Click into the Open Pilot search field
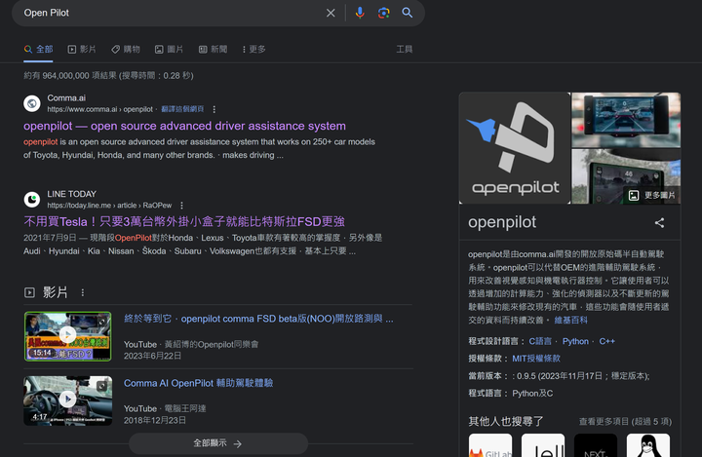Viewport: 702px width, 457px height. 170,13
